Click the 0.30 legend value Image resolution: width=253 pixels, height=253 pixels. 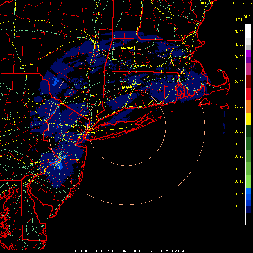click(239, 157)
